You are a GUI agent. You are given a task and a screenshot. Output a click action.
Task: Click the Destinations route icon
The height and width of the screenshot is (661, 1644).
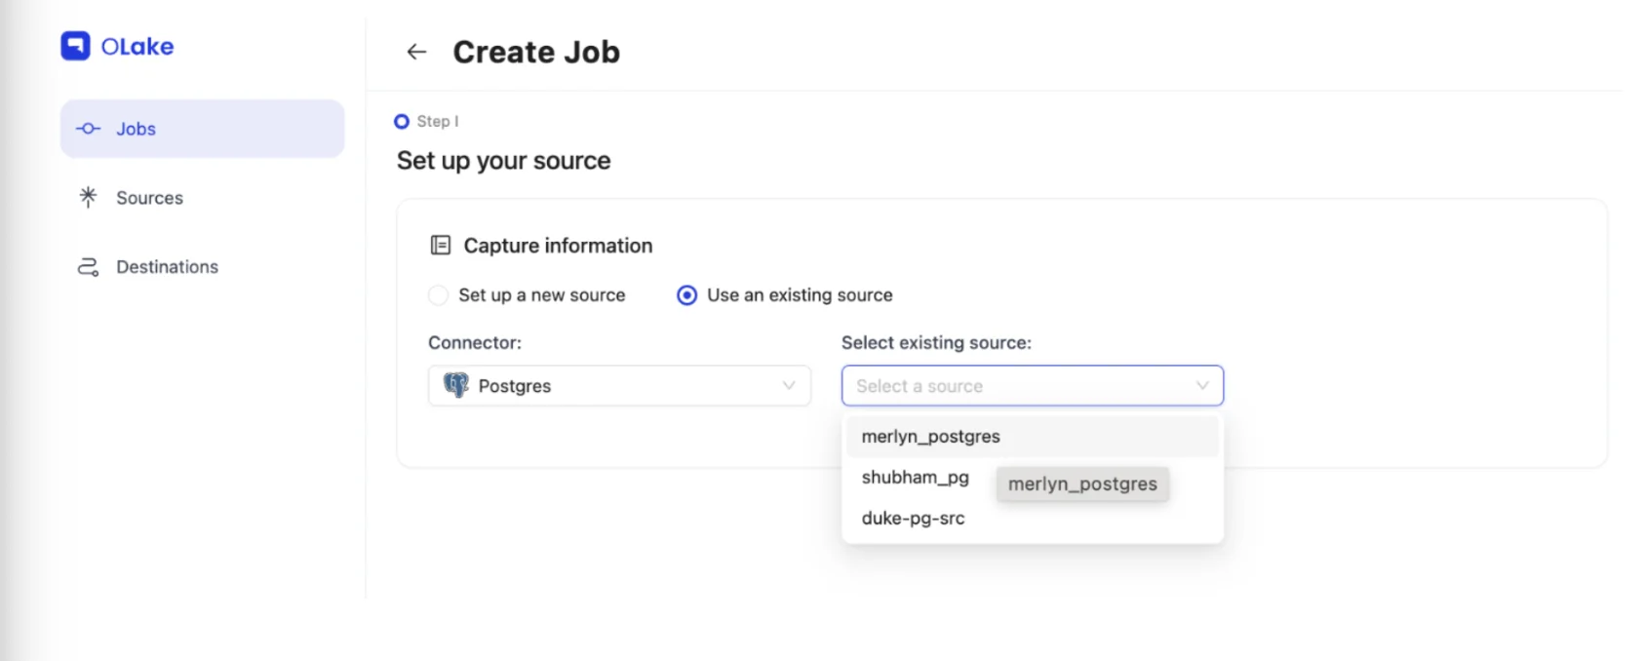click(88, 267)
